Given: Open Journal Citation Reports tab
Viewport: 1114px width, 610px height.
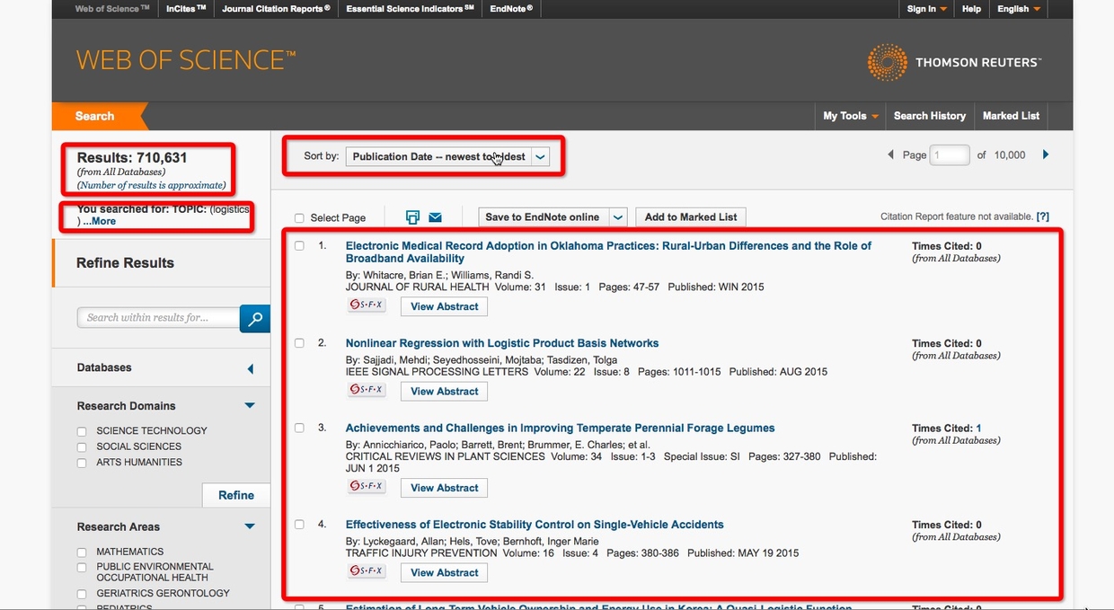Looking at the screenshot, I should tap(276, 9).
